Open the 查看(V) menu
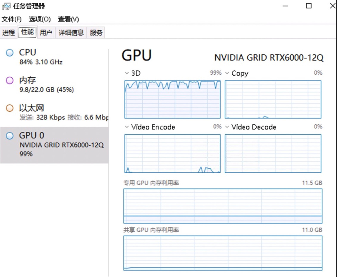The width and height of the screenshot is (337, 277). tap(68, 19)
